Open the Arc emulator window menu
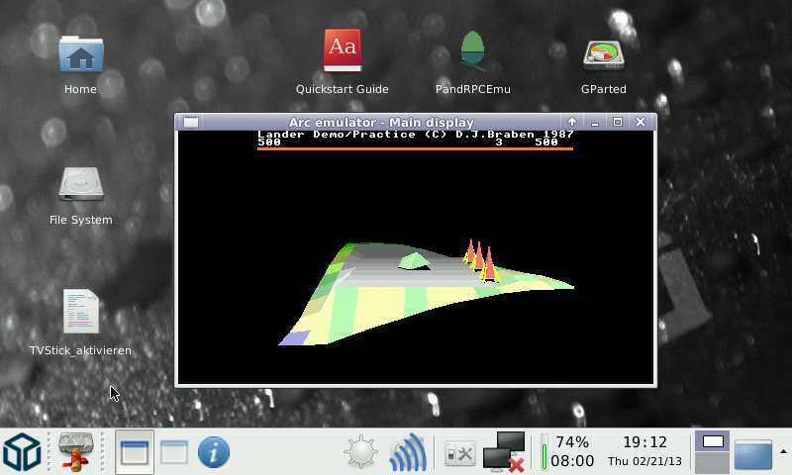 click(x=191, y=122)
